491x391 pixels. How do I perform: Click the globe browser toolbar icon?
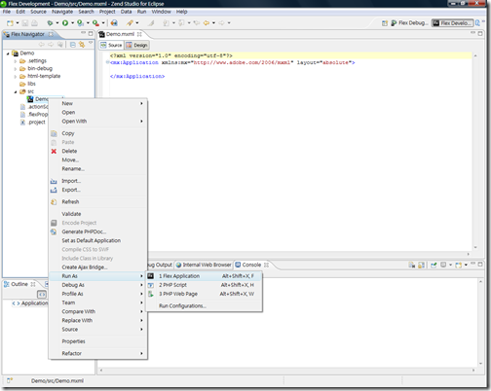(x=114, y=23)
